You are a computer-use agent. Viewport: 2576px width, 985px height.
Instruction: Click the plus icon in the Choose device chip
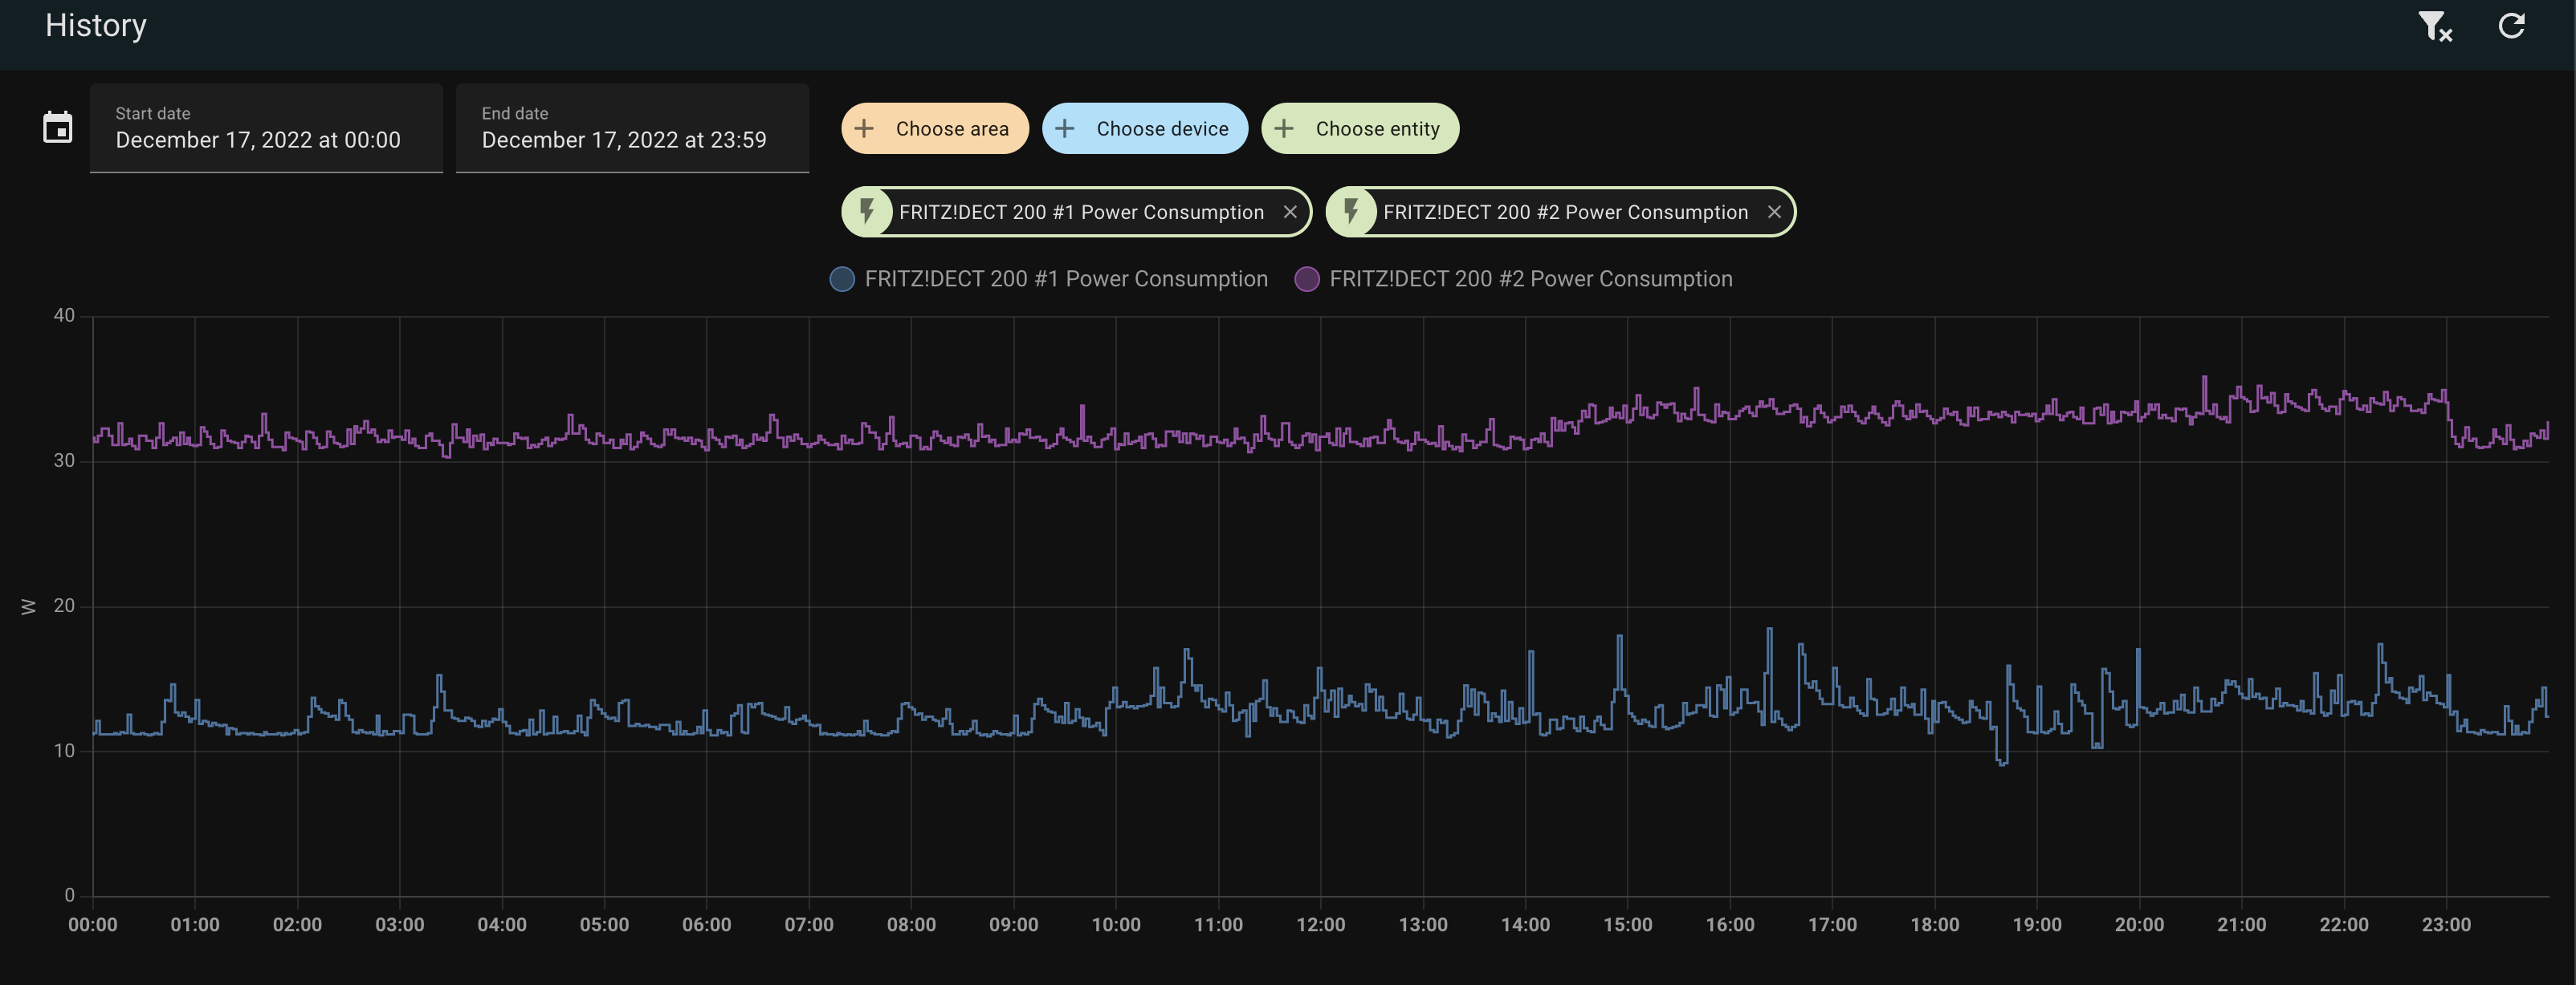point(1065,129)
